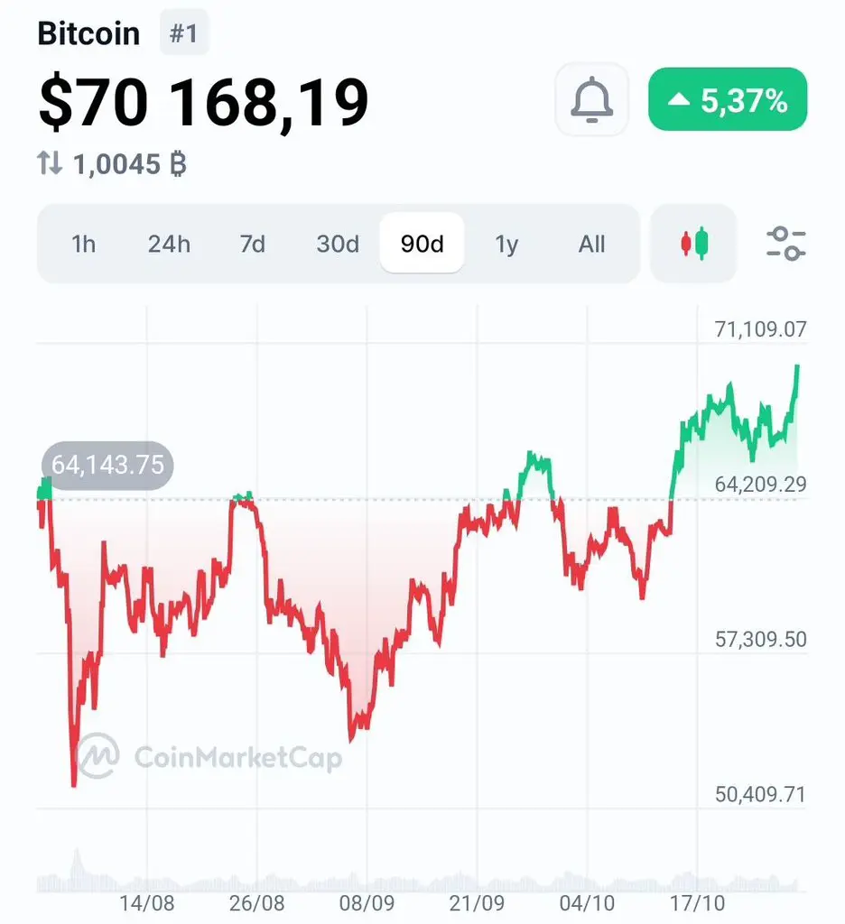The width and height of the screenshot is (845, 924).
Task: Tap the Bitcoin symbol after 1,0045
Action: [178, 164]
